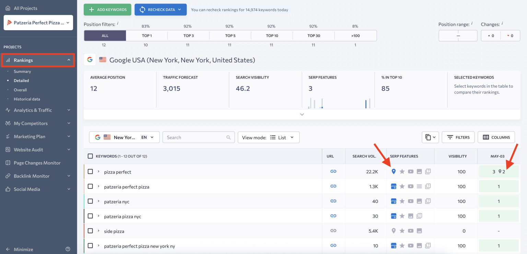Select the TOP 10 position filter tab
The width and height of the screenshot is (527, 254).
click(271, 35)
